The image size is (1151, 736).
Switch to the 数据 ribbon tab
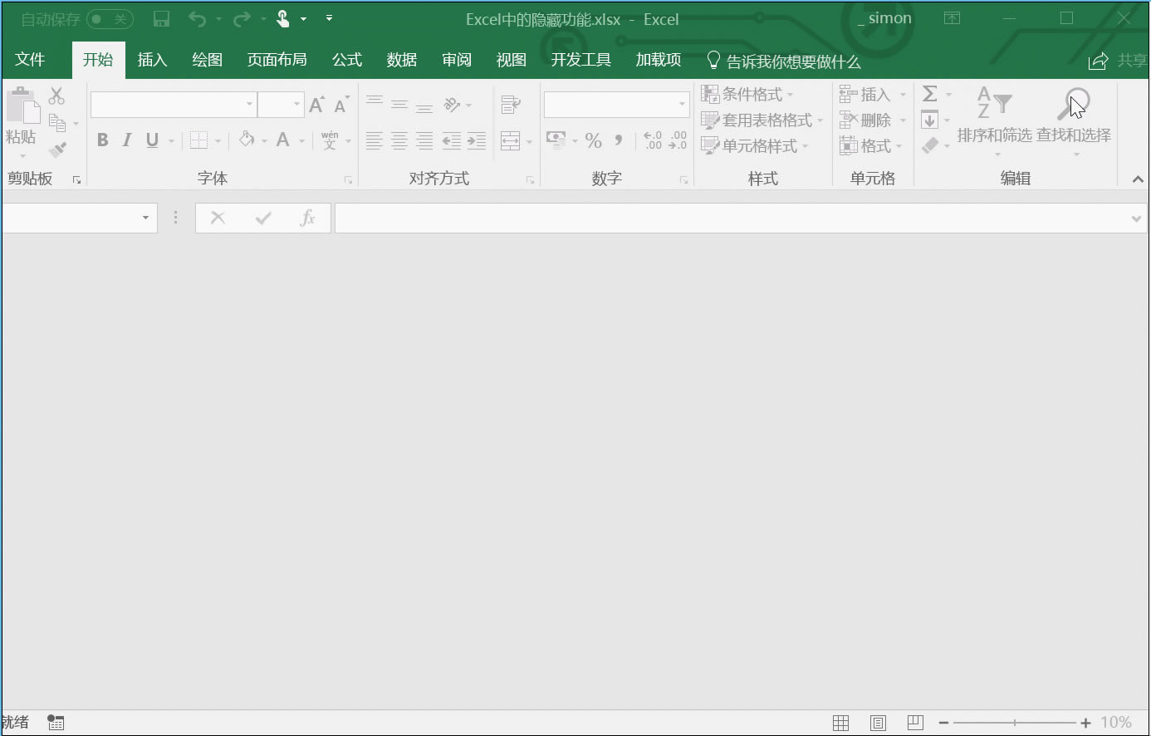(x=402, y=59)
